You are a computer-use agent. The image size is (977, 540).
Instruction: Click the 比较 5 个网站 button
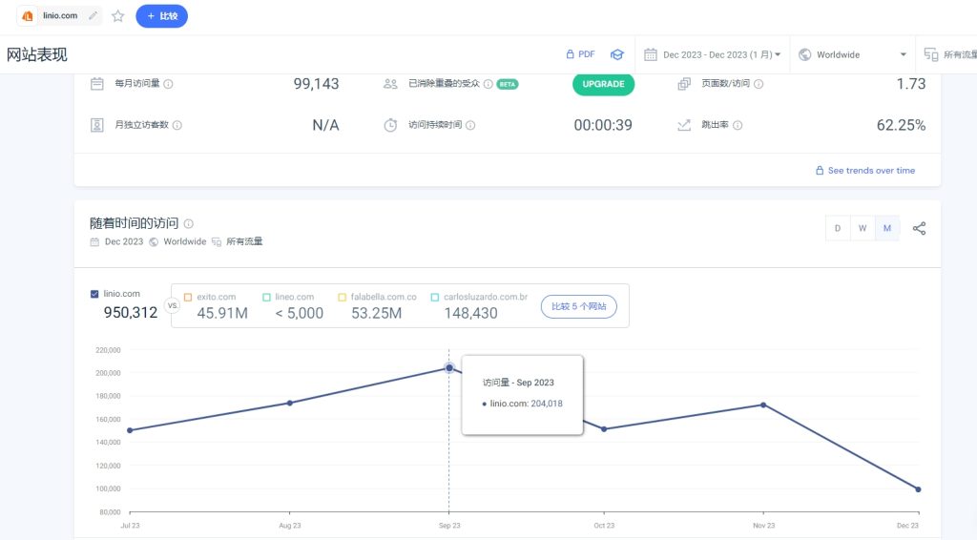point(579,306)
